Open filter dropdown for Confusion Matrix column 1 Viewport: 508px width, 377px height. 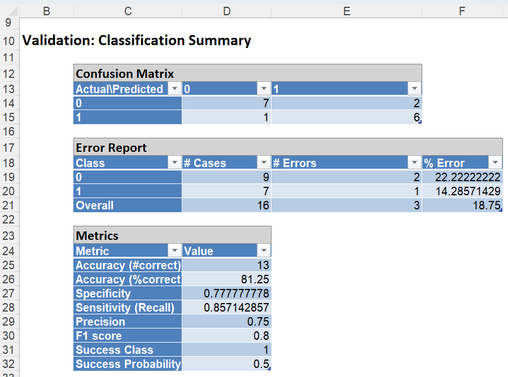click(x=414, y=89)
